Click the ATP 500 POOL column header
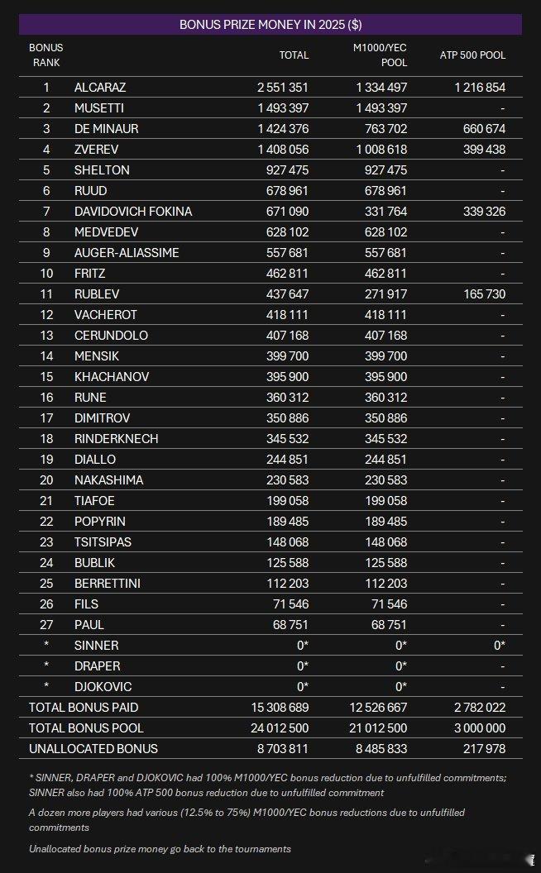The image size is (541, 873). click(x=472, y=55)
